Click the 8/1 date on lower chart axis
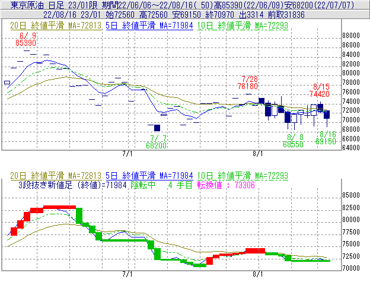This screenshot has height=282, width=370. coord(258,274)
